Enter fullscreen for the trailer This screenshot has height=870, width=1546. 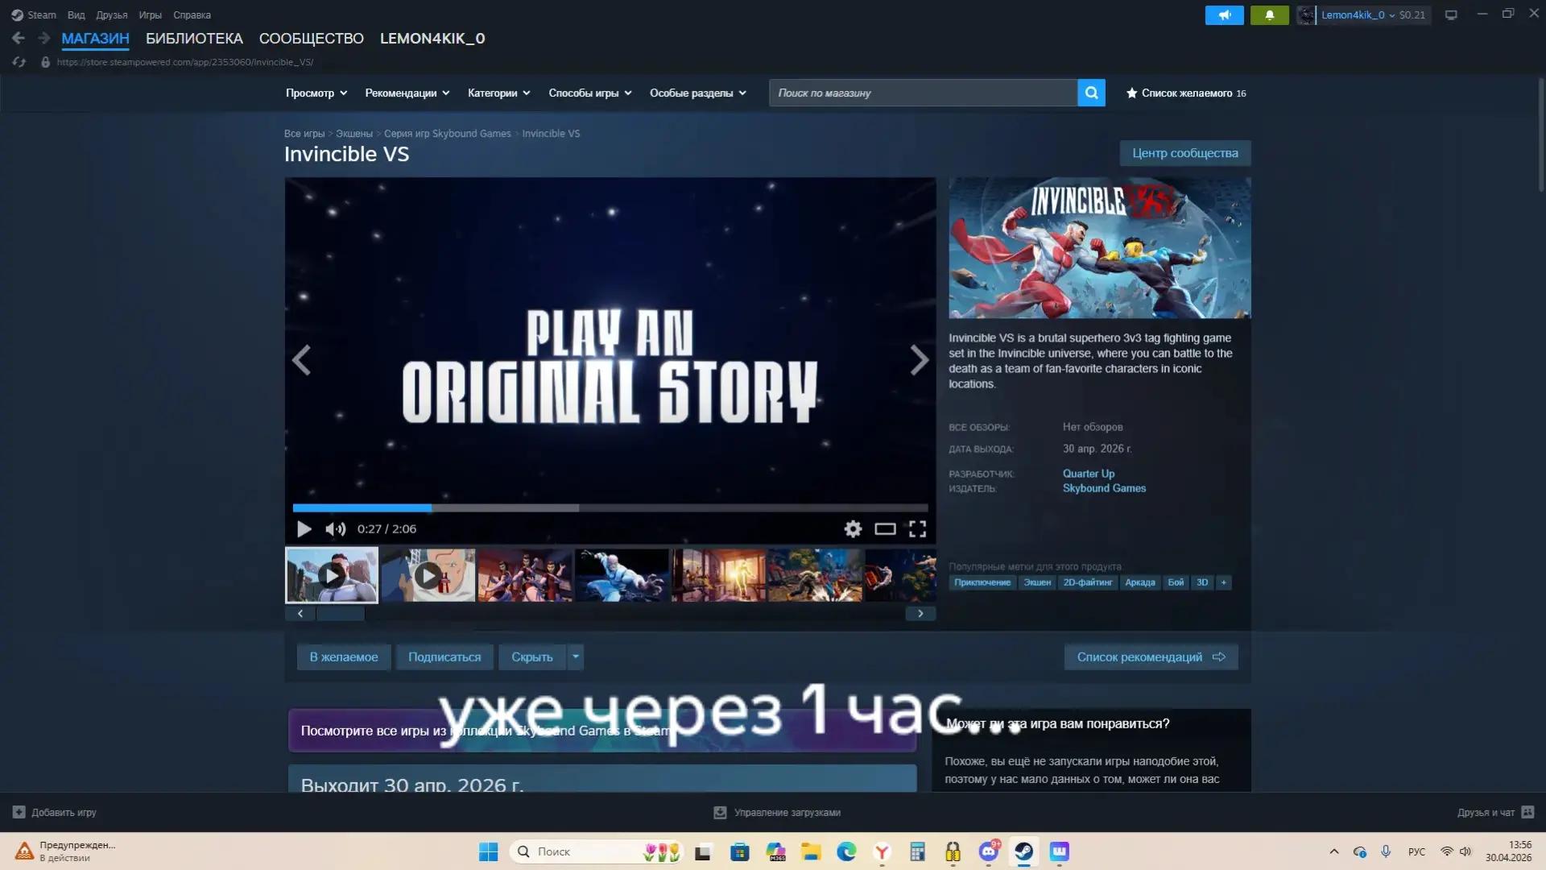pyautogui.click(x=917, y=529)
